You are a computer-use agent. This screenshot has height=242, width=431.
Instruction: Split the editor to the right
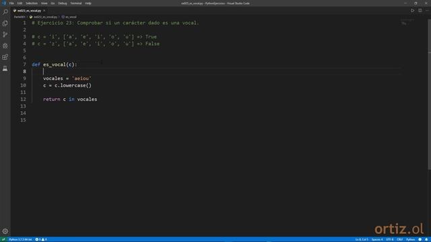[x=420, y=11]
